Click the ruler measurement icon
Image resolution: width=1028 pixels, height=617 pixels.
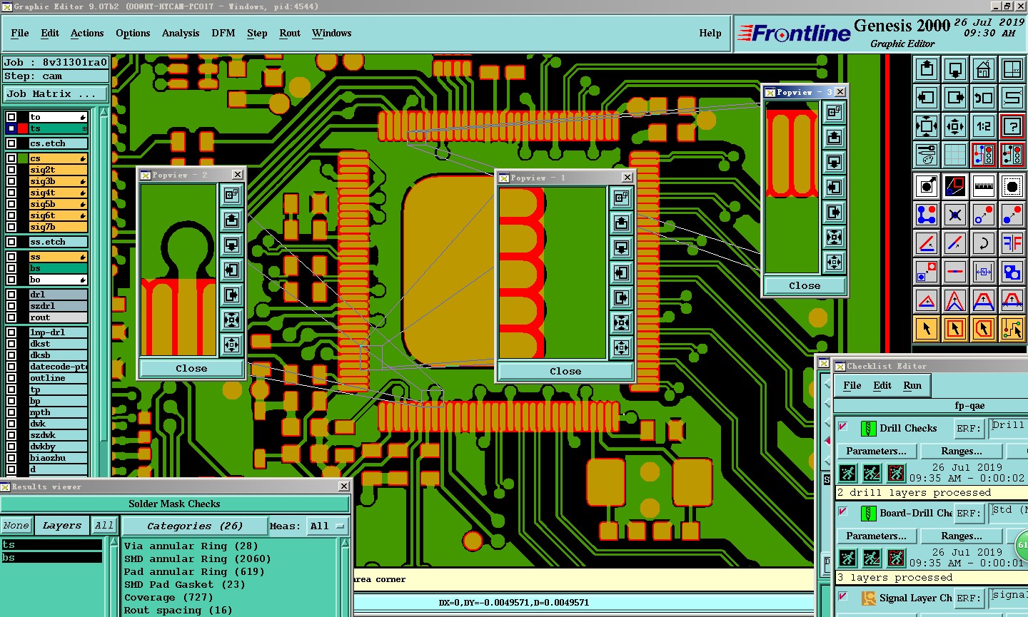(x=984, y=186)
